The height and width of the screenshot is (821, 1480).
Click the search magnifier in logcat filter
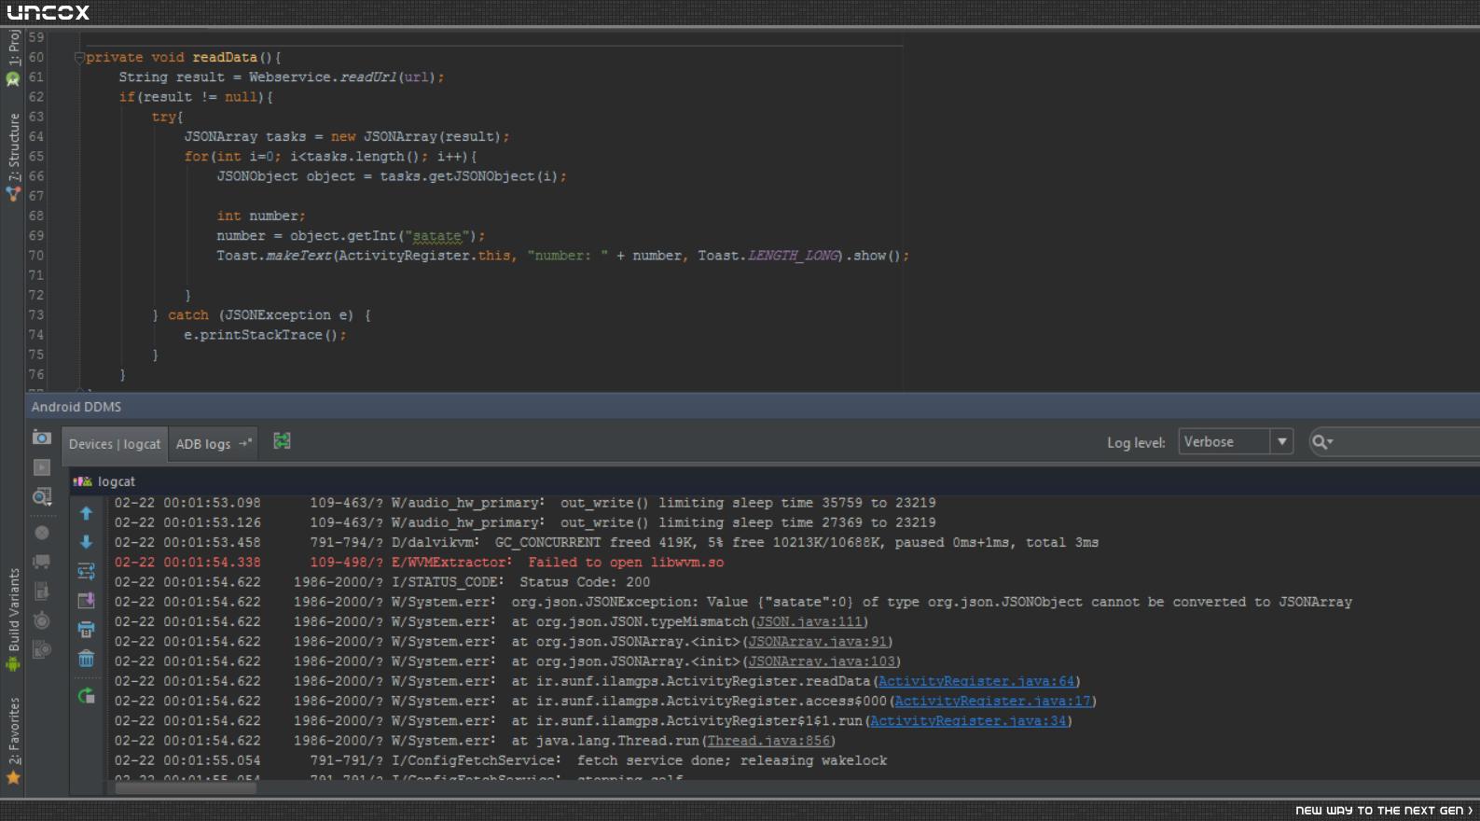[1321, 441]
